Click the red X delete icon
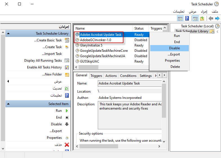This screenshot has height=158, width=221. tap(67, 145)
